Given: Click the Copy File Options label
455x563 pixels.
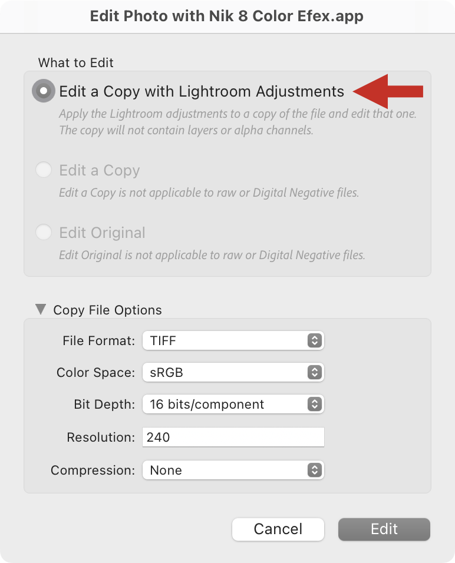Looking at the screenshot, I should [107, 310].
